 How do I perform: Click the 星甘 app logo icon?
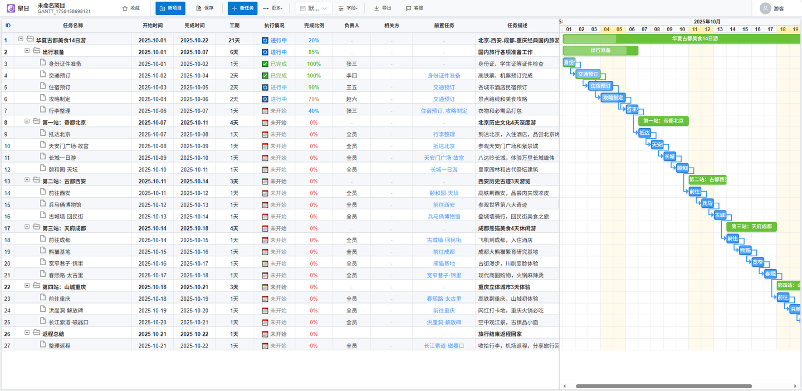click(x=10, y=8)
